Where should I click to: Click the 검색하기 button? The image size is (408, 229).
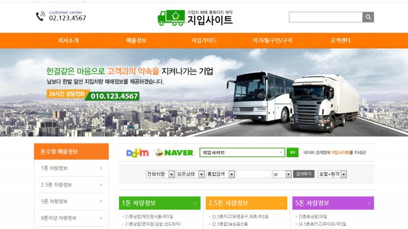pyautogui.click(x=303, y=174)
